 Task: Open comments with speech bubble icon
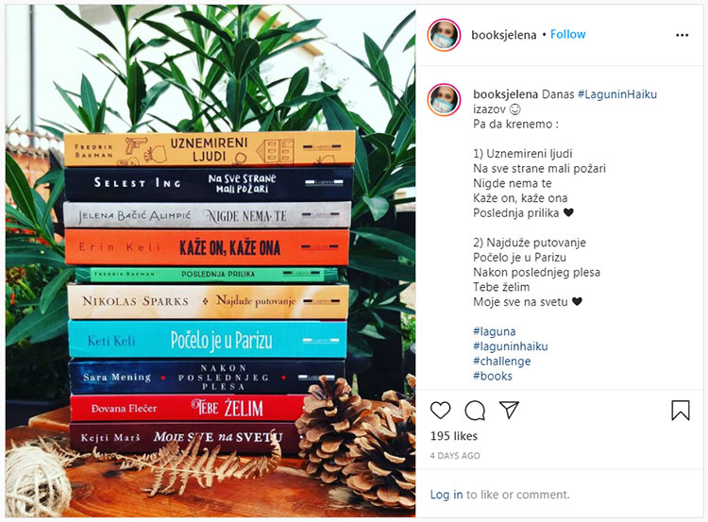(475, 410)
